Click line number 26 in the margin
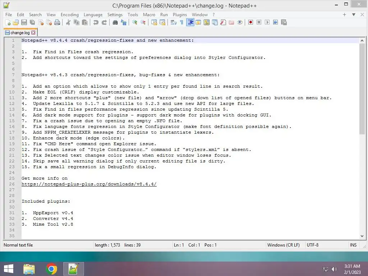The image size is (368, 276). (x=12, y=184)
